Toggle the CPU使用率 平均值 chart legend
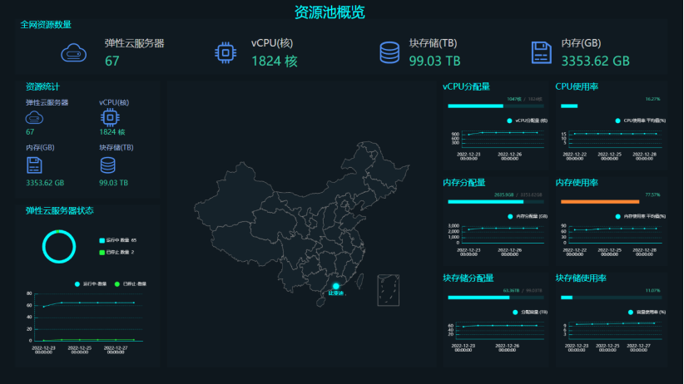Image resolution: width=684 pixels, height=384 pixels. pos(641,121)
